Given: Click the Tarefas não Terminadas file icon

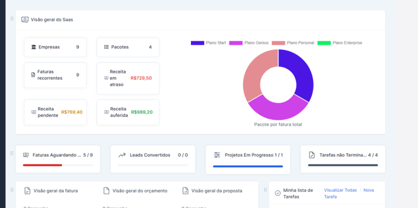Looking at the screenshot, I should (x=312, y=155).
